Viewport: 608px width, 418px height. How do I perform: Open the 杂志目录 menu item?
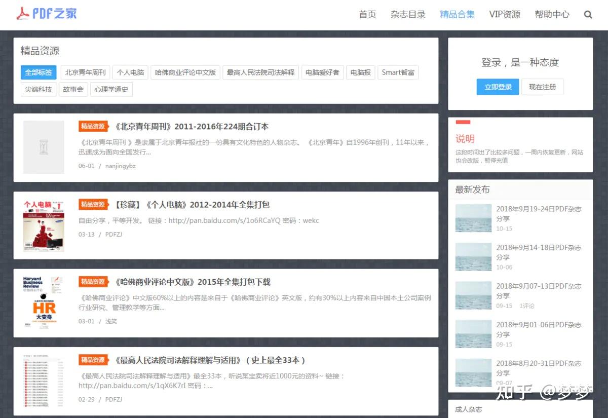coord(408,15)
